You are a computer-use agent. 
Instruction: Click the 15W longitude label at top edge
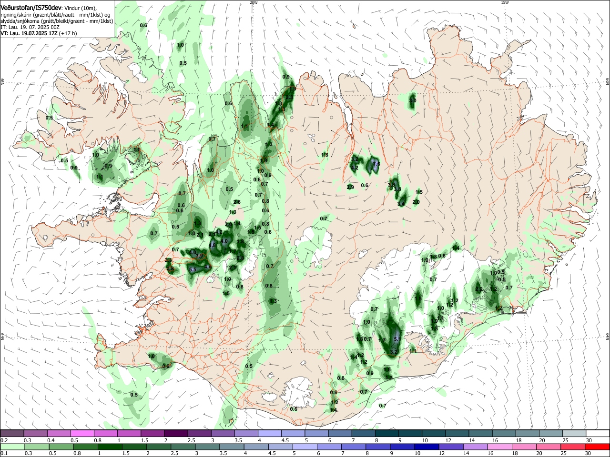pyautogui.click(x=505, y=2)
